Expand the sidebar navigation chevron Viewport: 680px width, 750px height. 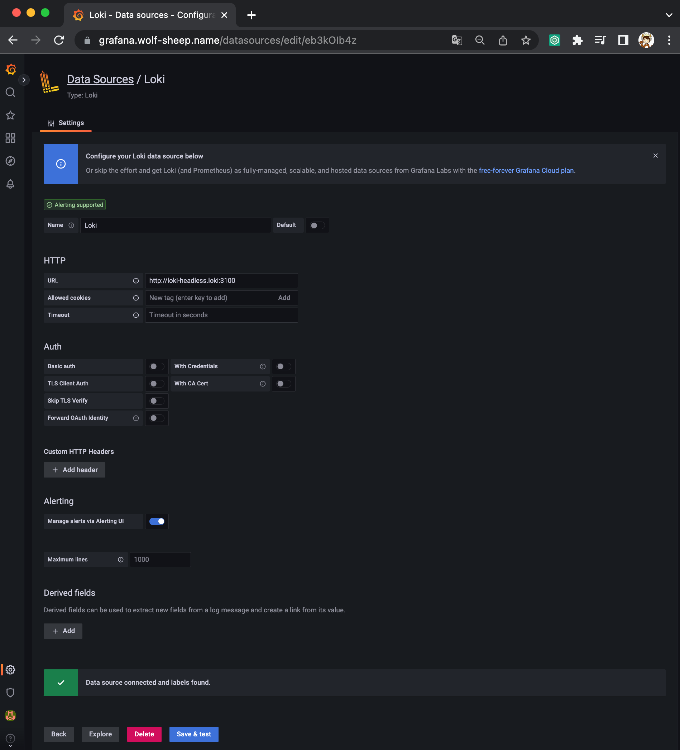pos(24,80)
